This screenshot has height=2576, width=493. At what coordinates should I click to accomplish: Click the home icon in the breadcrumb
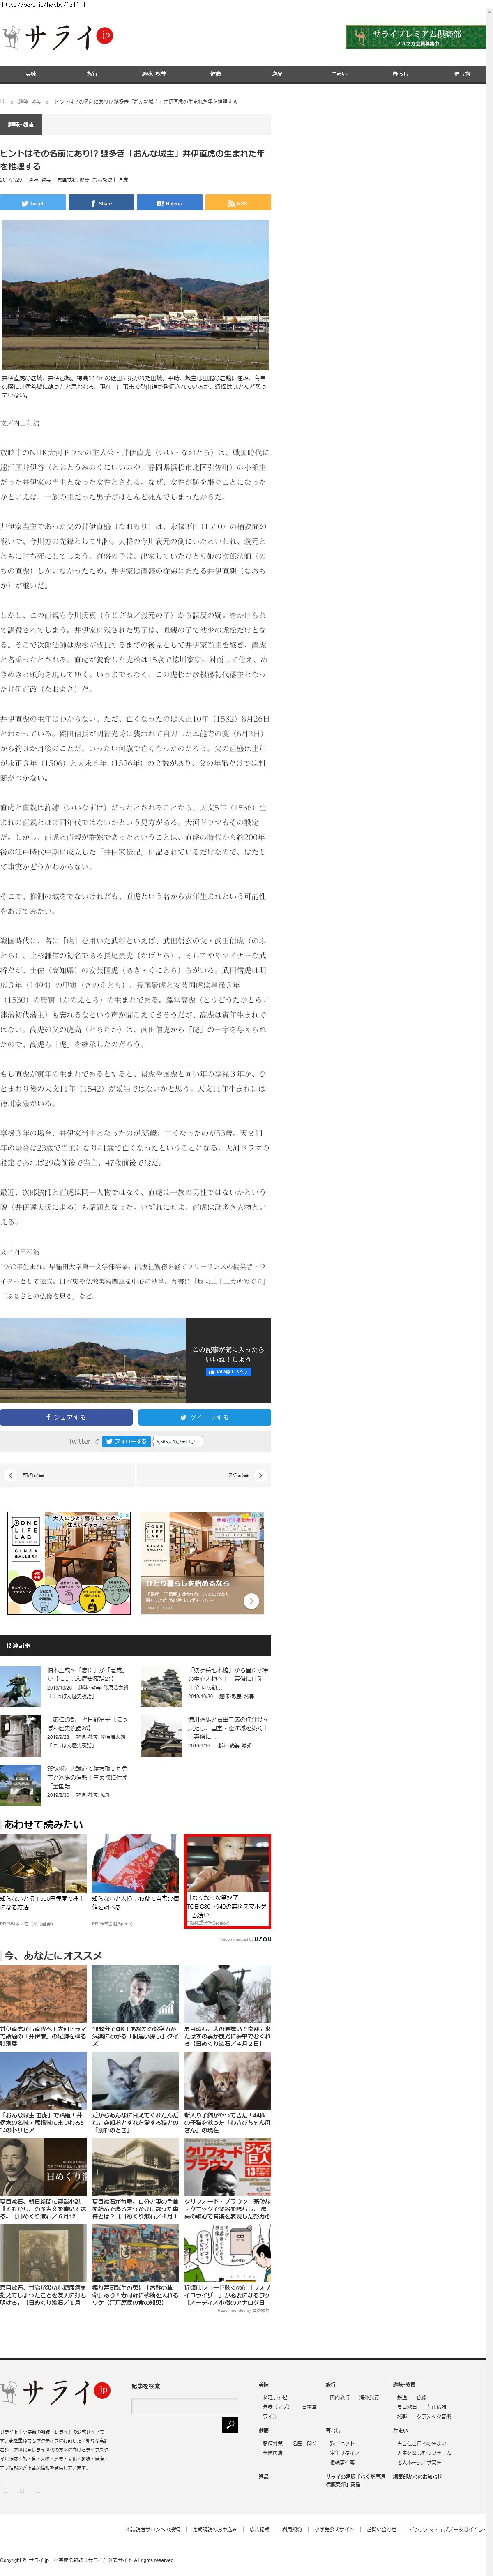[x=3, y=101]
